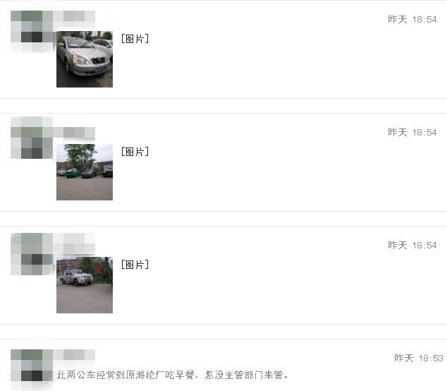This screenshot has width=447, height=391.
Task: Click the 昨天 18:54 timestamp of third message
Action: click(x=412, y=245)
